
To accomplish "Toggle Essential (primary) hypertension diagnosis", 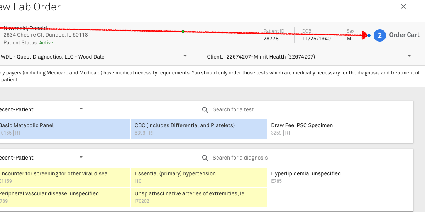I will [199, 177].
